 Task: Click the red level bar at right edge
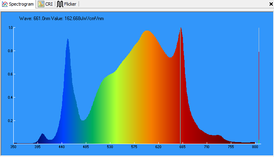click(259, 96)
